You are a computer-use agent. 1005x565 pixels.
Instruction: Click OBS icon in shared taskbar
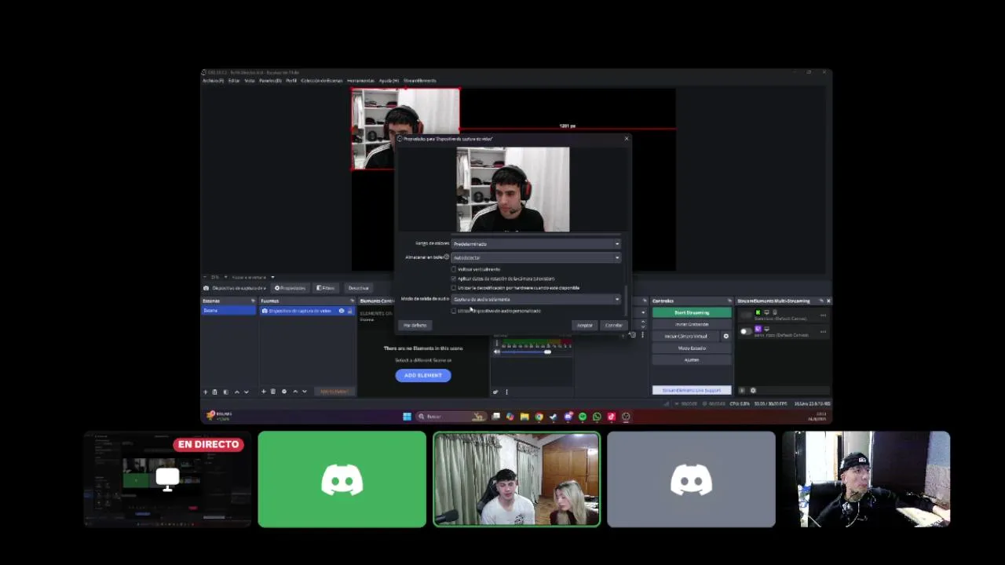626,417
